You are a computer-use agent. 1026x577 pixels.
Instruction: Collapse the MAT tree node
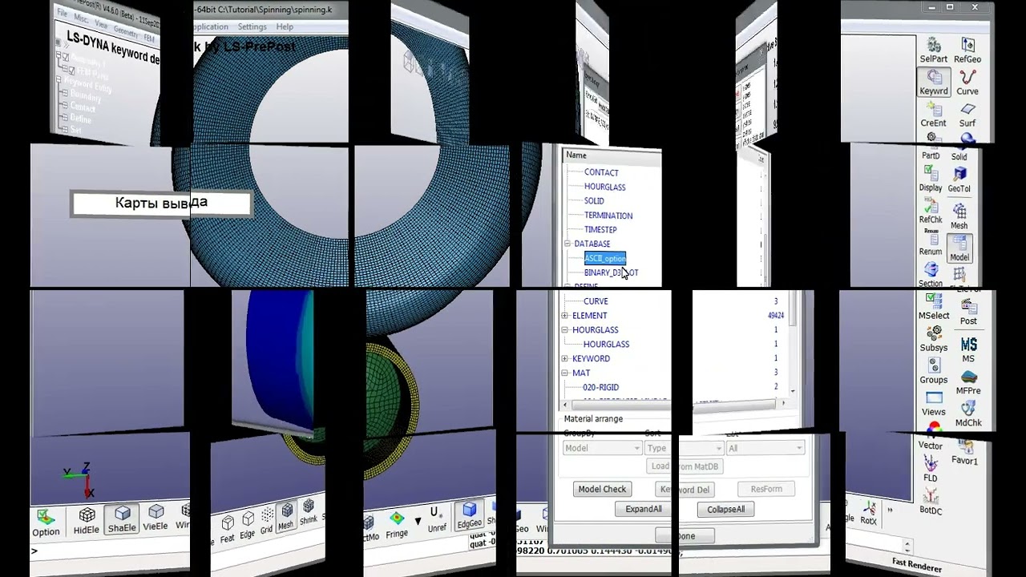coord(565,373)
